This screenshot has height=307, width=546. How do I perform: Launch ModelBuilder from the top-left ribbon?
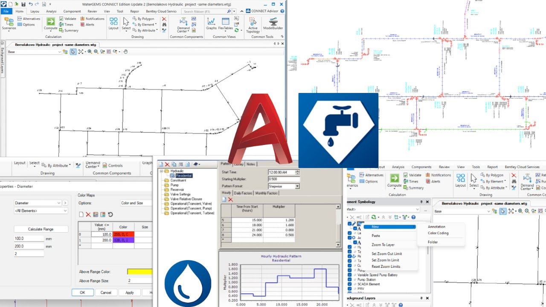273,23
